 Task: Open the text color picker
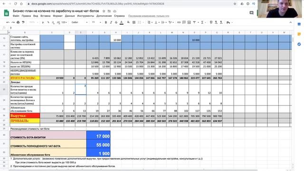click(122, 22)
